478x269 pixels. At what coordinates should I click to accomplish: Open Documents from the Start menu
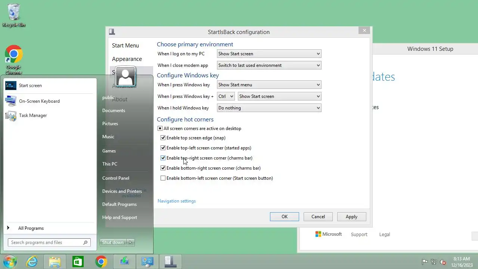114,111
